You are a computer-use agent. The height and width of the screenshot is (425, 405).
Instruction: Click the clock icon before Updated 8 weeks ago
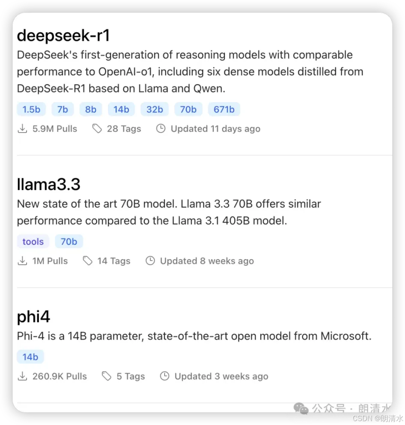150,261
